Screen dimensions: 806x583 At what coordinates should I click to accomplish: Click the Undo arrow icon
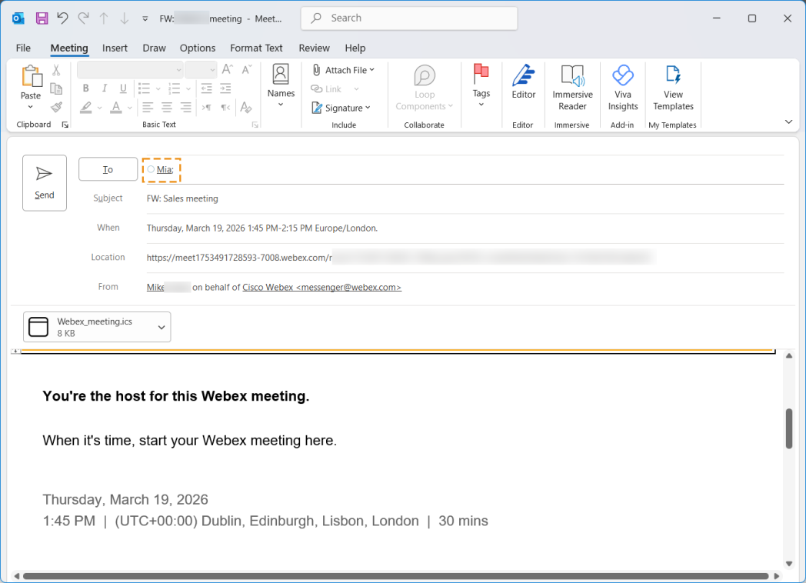[62, 18]
